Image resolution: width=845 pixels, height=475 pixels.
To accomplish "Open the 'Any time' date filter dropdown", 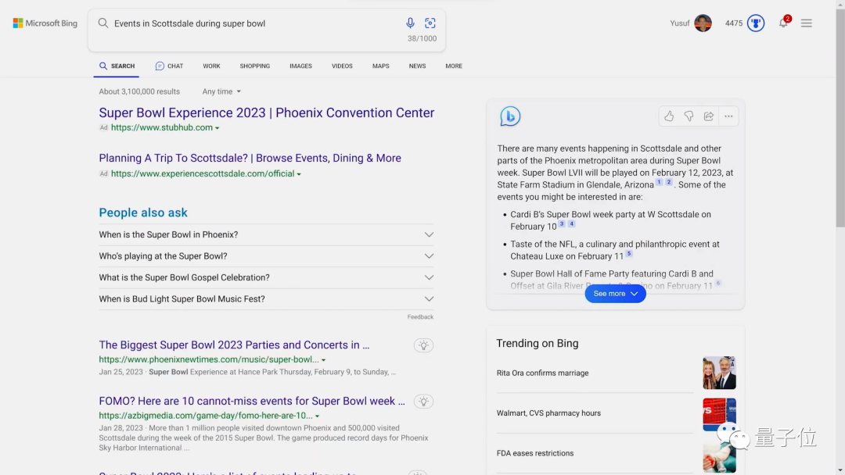I will tap(221, 91).
